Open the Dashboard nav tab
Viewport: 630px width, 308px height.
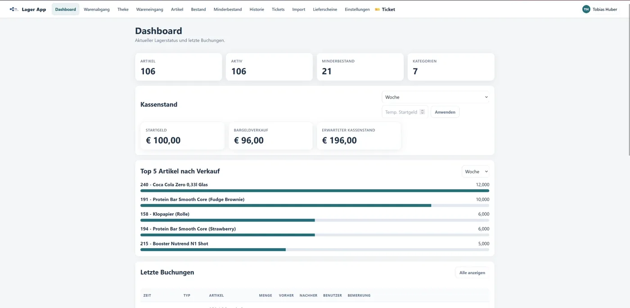point(65,9)
